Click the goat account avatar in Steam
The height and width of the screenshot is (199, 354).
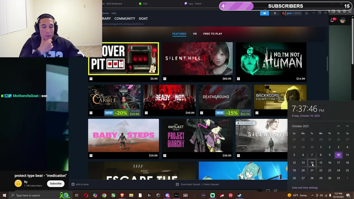(x=283, y=13)
